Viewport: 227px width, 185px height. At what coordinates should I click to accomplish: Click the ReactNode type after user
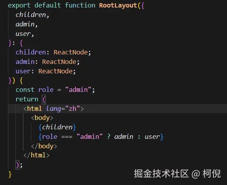[55, 71]
